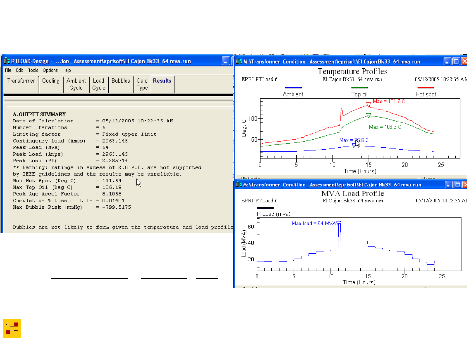Click the yellow diagram icon at bottom left

[x=12, y=328]
